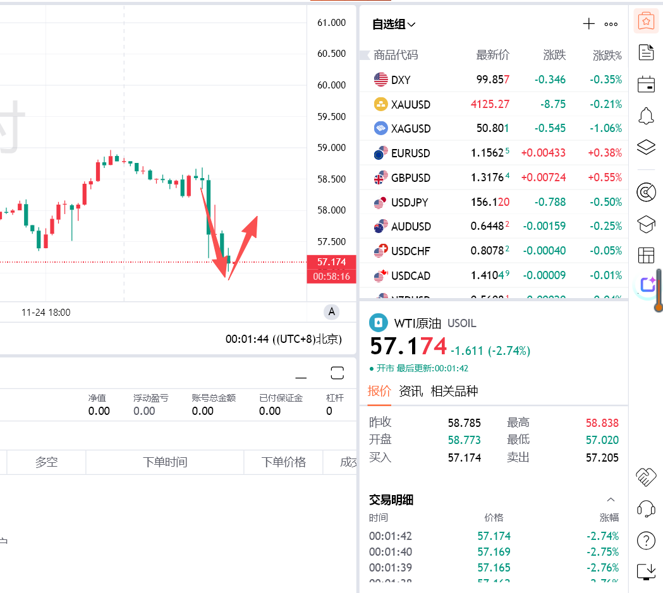The height and width of the screenshot is (593, 663).
Task: Open the economic calendar icon
Action: pyautogui.click(x=646, y=84)
